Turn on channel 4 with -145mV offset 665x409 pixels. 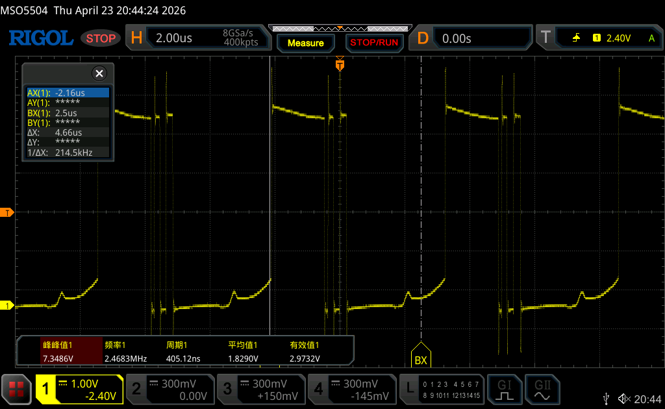tap(351, 389)
